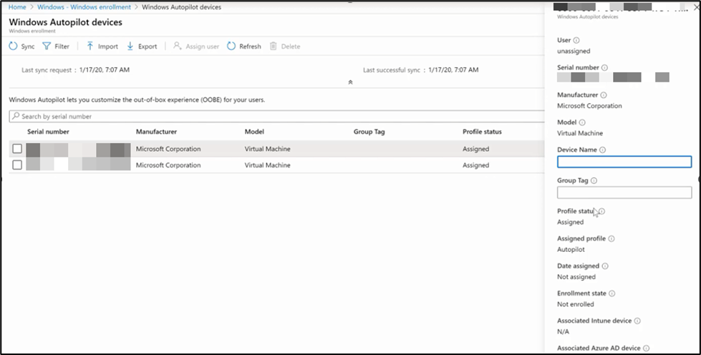Click the Import toolbar label
The height and width of the screenshot is (355, 701).
pyautogui.click(x=107, y=47)
